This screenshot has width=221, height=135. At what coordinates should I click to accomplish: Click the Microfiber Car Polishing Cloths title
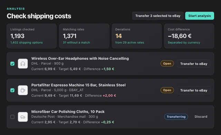click(68, 112)
